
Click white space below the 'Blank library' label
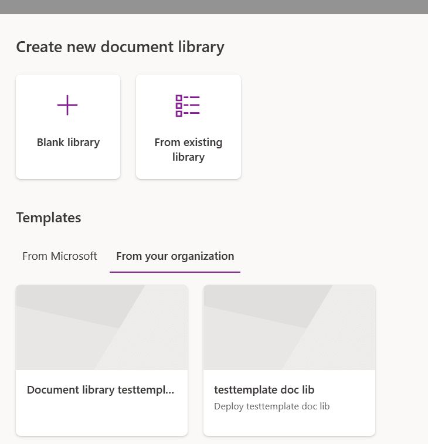click(68, 164)
